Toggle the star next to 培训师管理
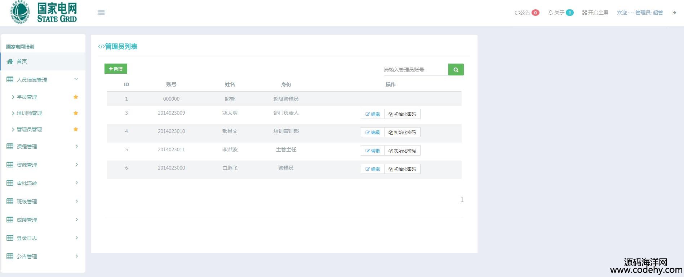 (76, 113)
